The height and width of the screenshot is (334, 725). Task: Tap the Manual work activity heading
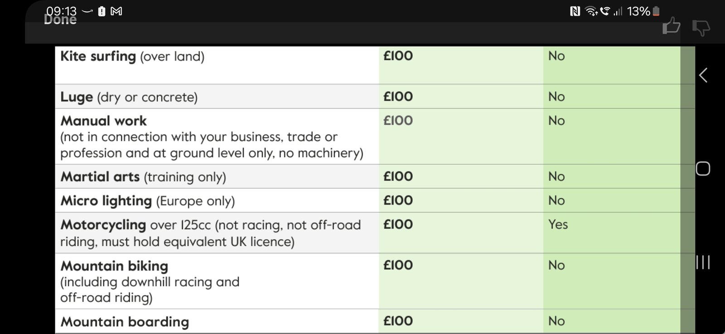click(104, 121)
